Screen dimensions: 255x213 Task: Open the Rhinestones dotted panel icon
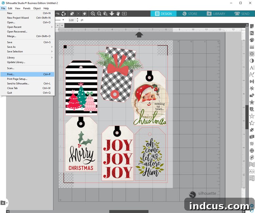[252, 116]
